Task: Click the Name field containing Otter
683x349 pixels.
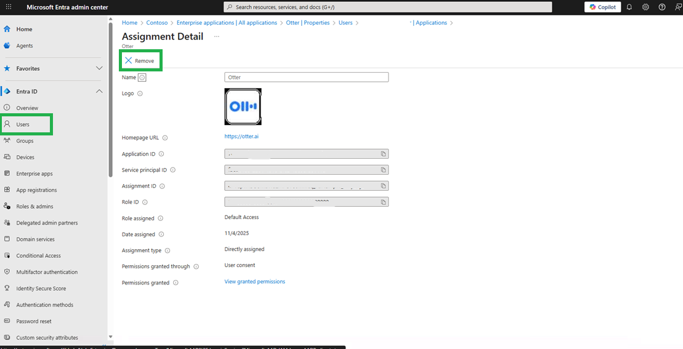Action: [x=306, y=77]
